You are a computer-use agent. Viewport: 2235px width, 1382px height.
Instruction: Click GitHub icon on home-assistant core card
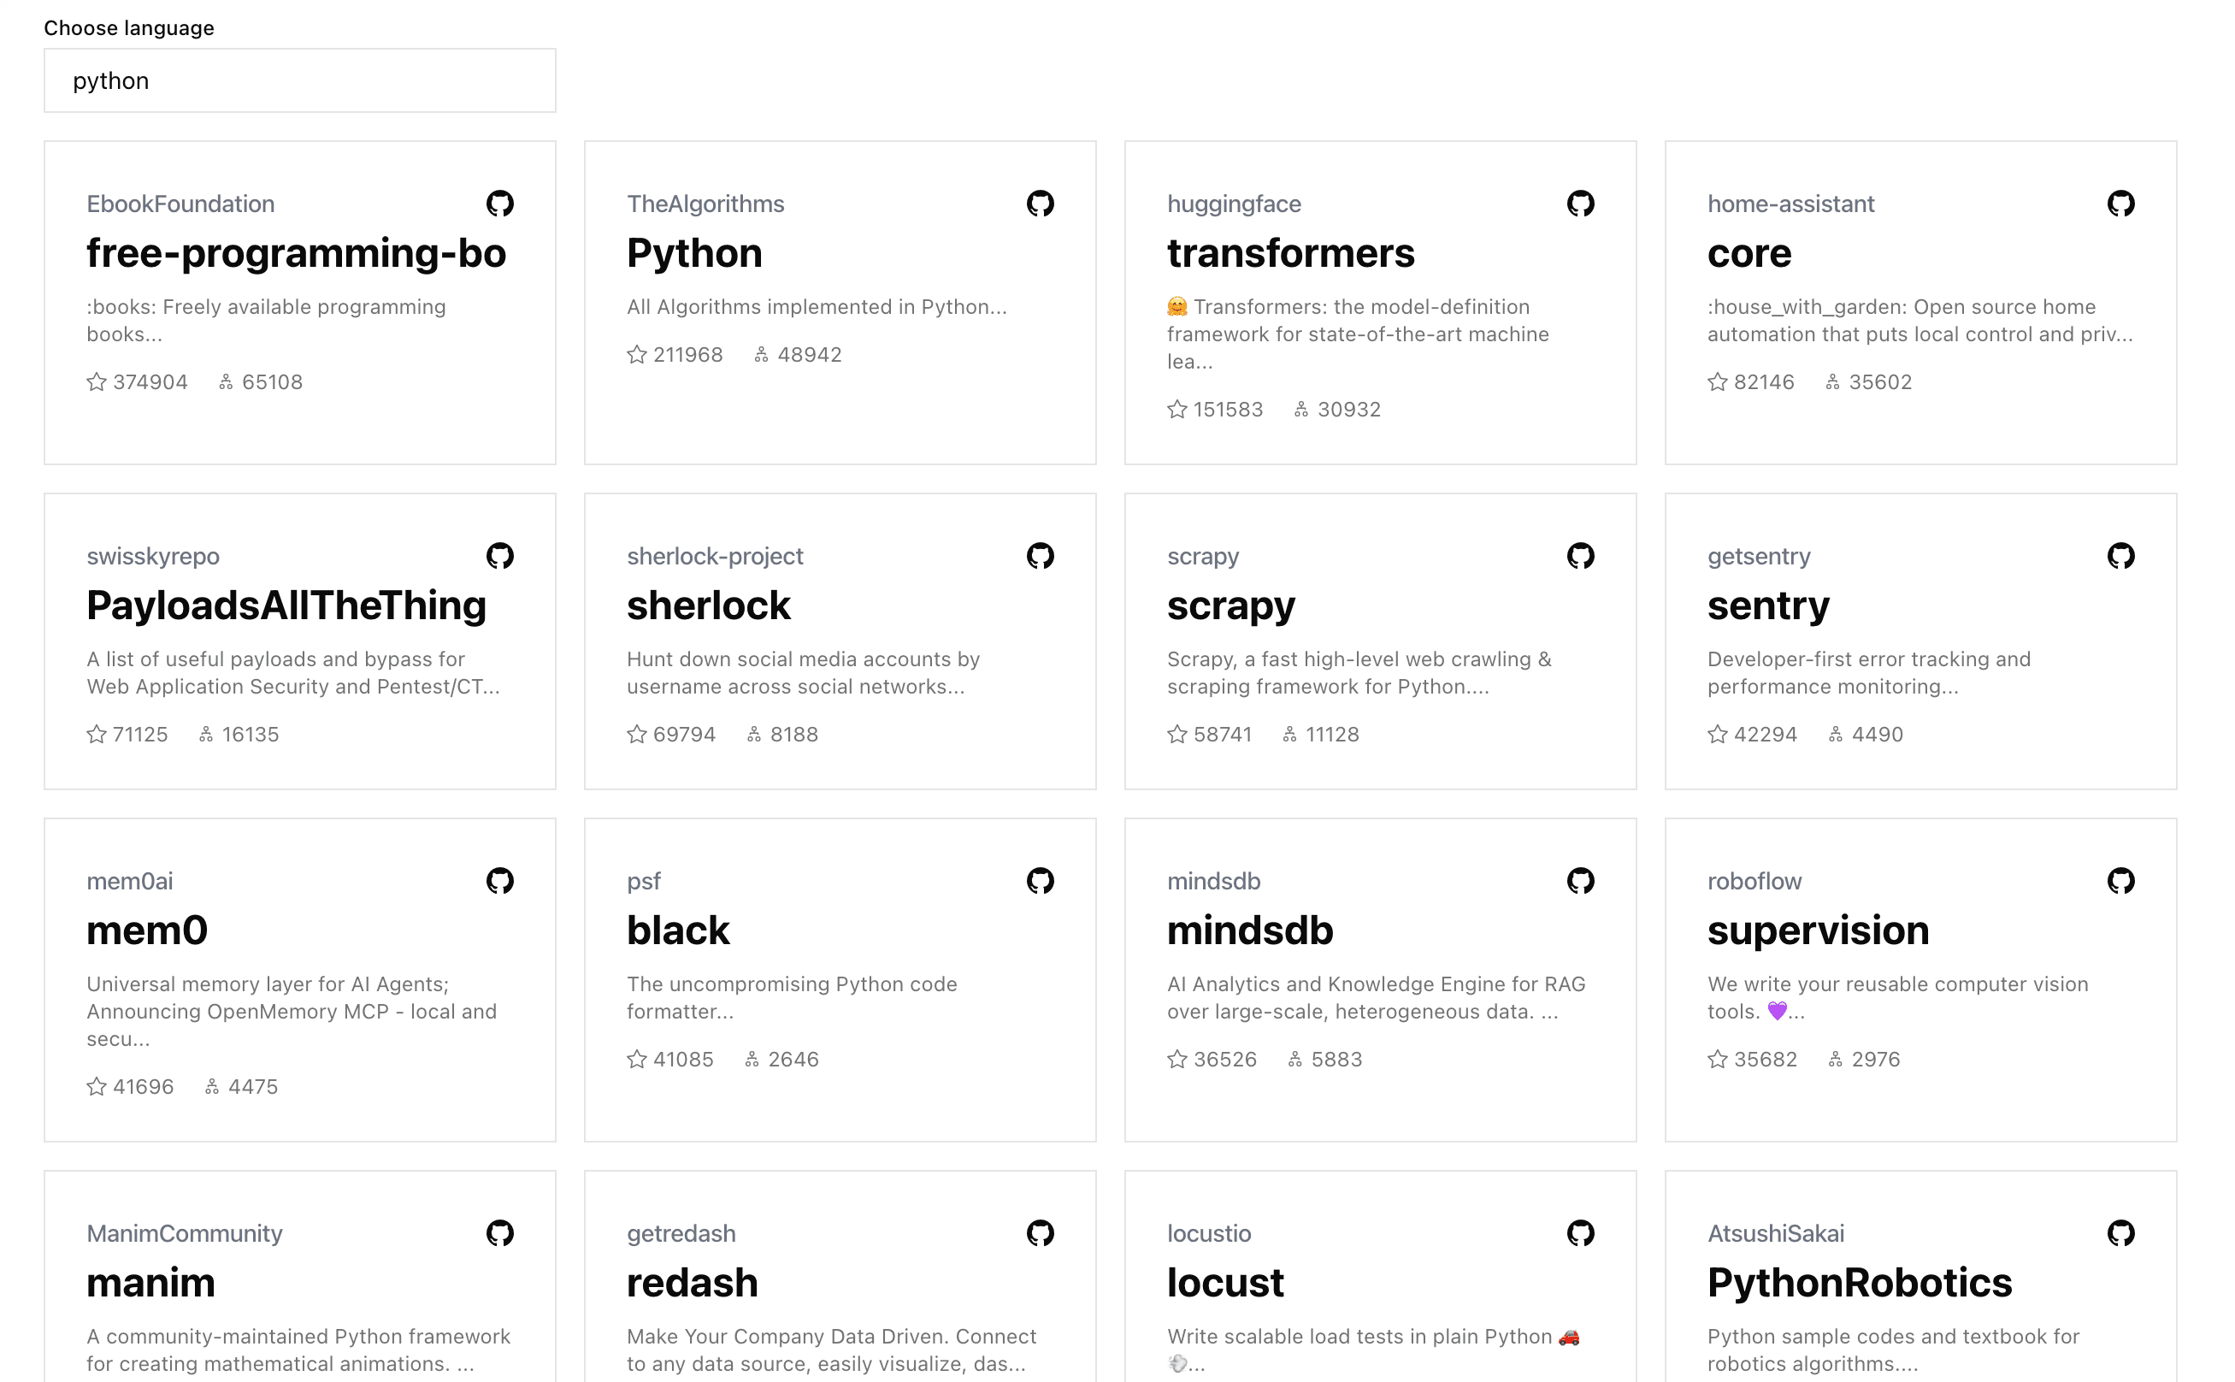click(x=2120, y=203)
